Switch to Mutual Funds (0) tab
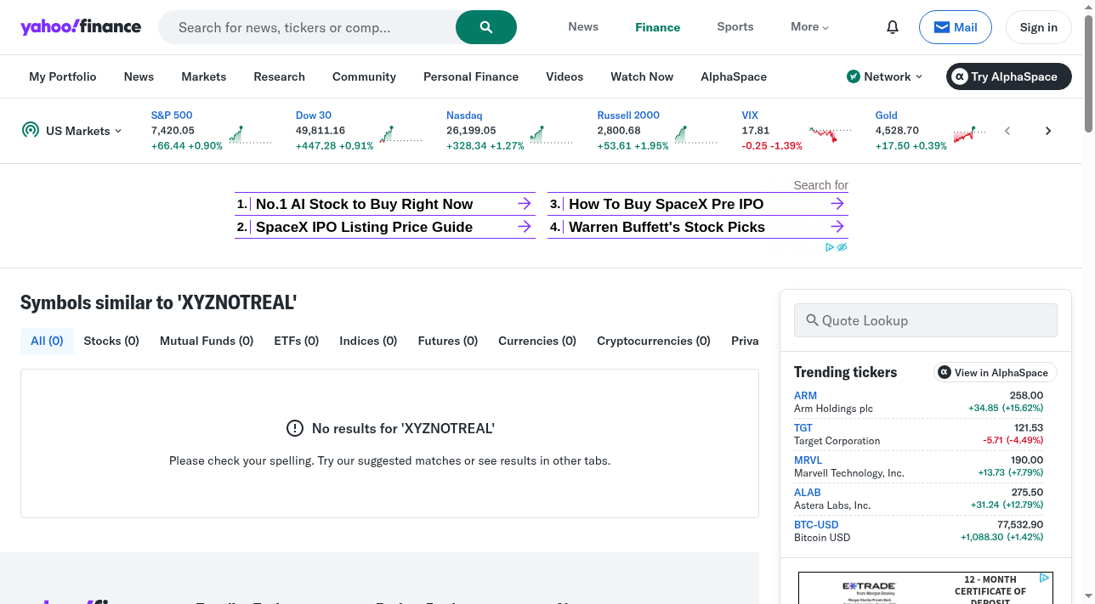 [x=207, y=341]
